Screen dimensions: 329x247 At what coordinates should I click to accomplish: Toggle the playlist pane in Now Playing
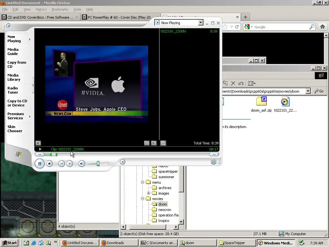[163, 143]
